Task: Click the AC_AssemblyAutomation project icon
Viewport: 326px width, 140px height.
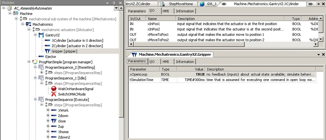Action: [10, 8]
